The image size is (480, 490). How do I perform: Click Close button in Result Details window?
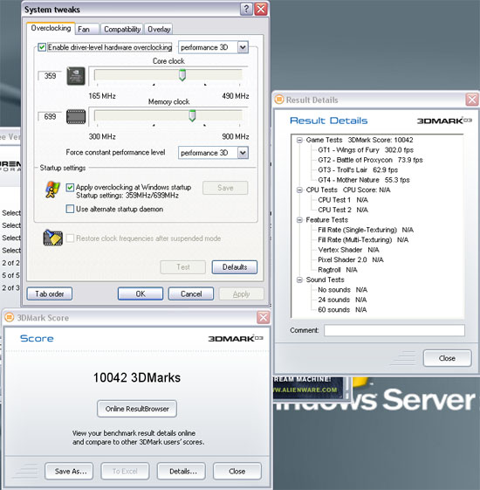coord(447,358)
